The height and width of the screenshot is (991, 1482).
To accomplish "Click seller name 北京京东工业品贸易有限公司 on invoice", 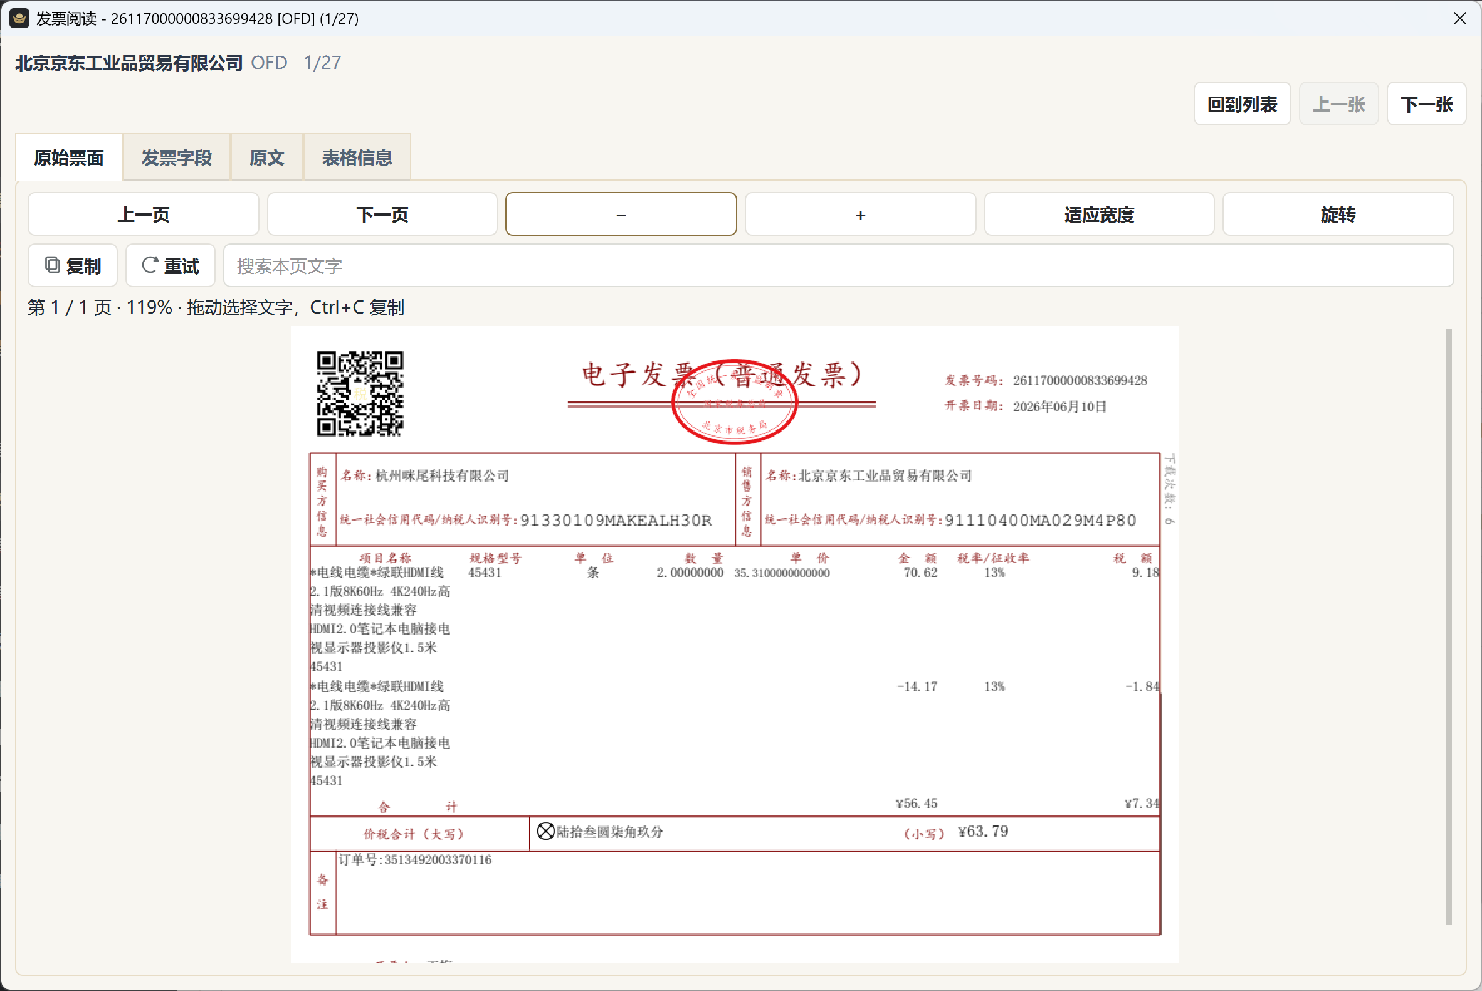I will (885, 476).
